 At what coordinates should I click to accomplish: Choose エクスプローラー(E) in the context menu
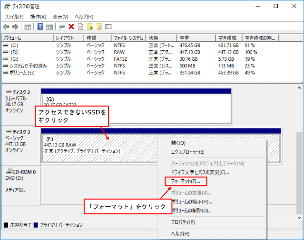187,152
